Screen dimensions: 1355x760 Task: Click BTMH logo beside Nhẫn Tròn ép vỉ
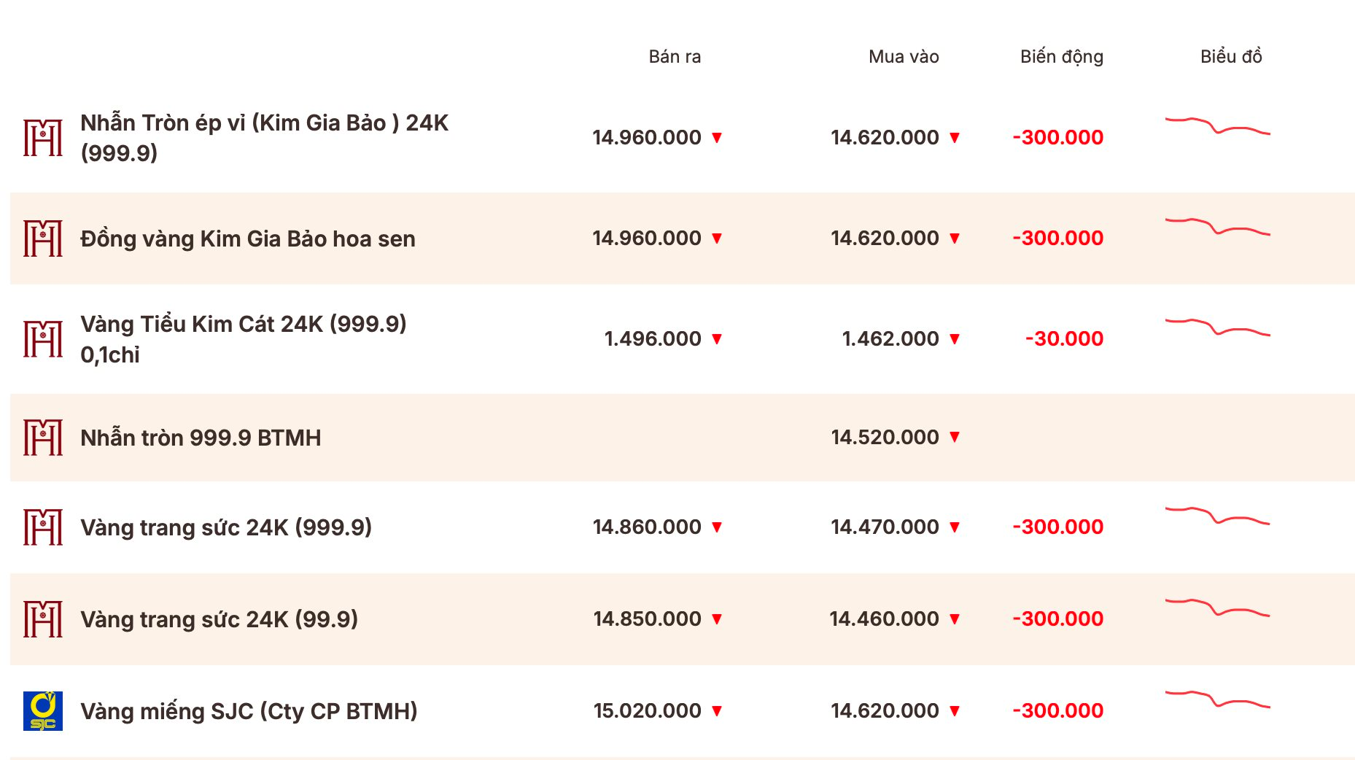(43, 137)
